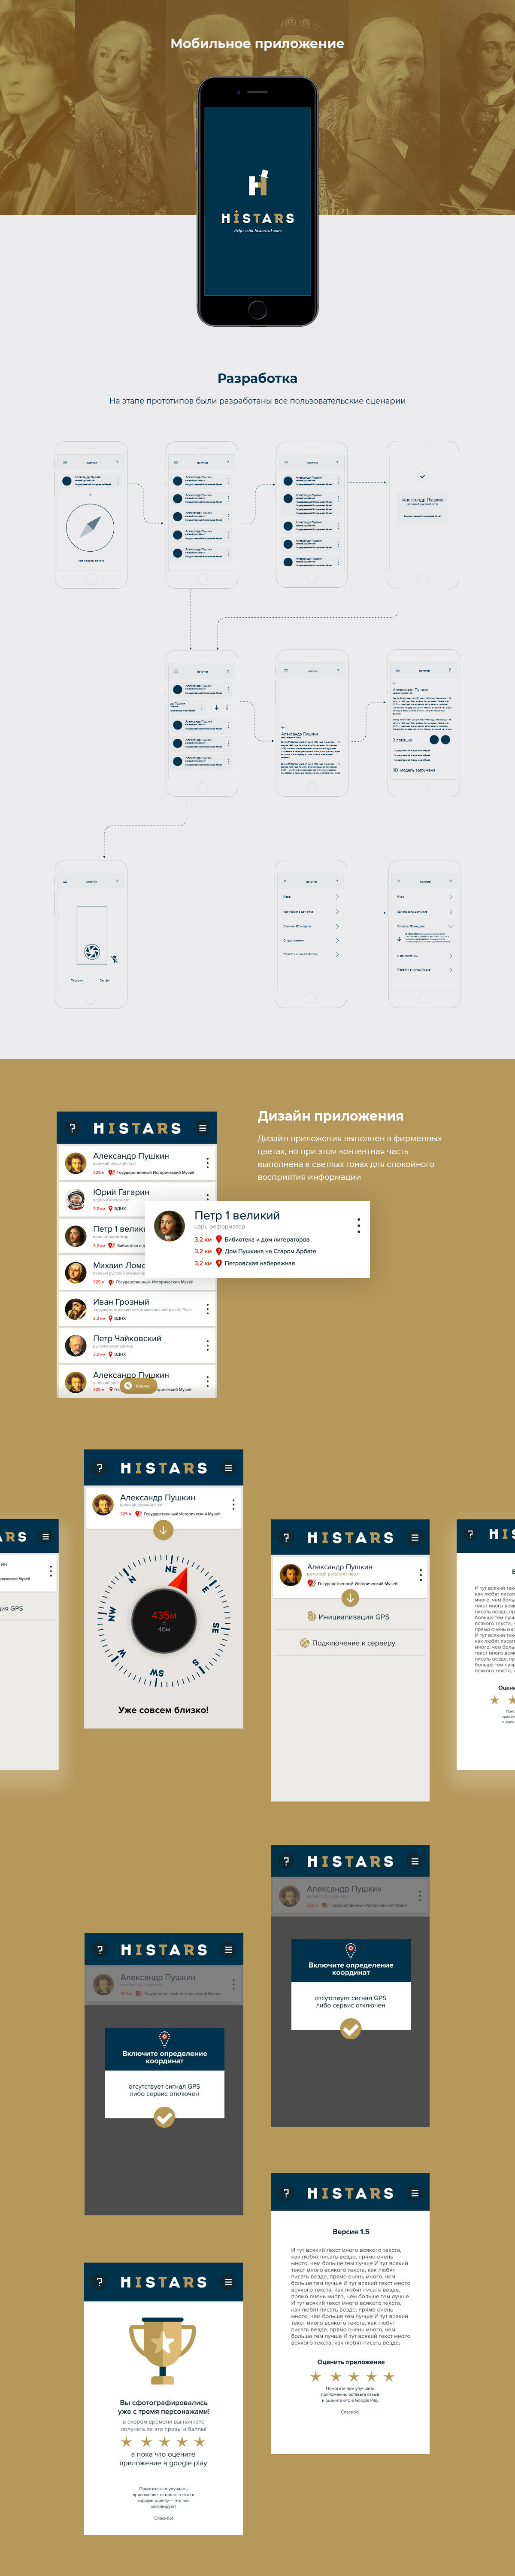515x2576 pixels.
Task: Click compass dial in first wireframe screen
Action: click(x=90, y=526)
